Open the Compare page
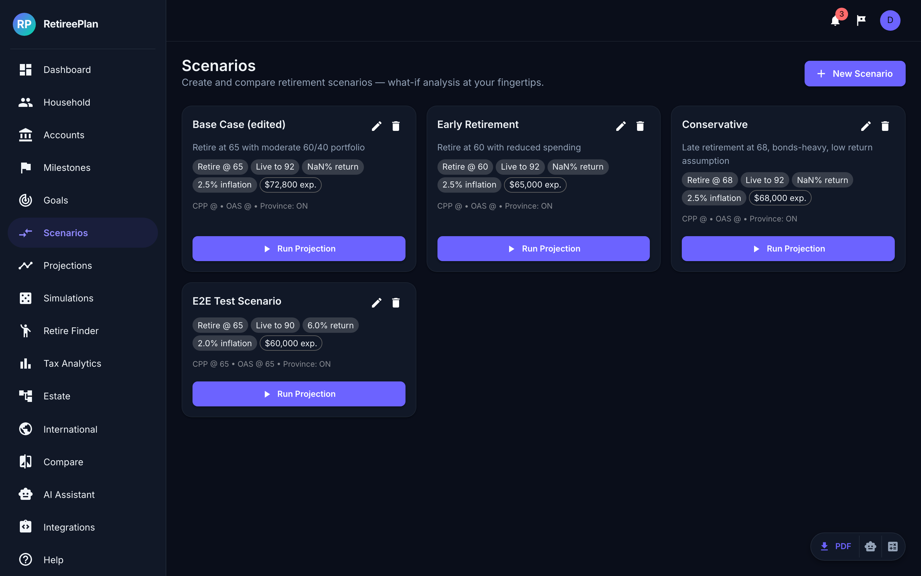Image resolution: width=921 pixels, height=576 pixels. coord(63,462)
